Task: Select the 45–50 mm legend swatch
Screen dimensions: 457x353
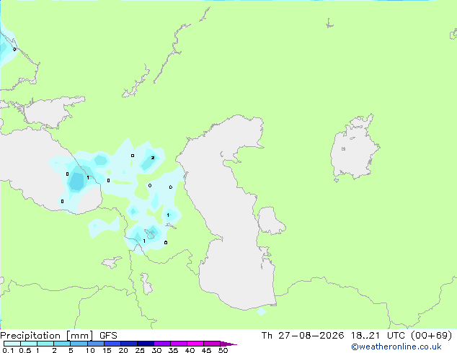Action: (212, 344)
